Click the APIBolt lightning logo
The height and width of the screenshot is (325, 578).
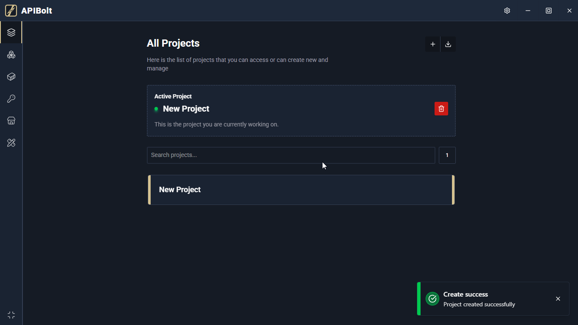pyautogui.click(x=11, y=11)
